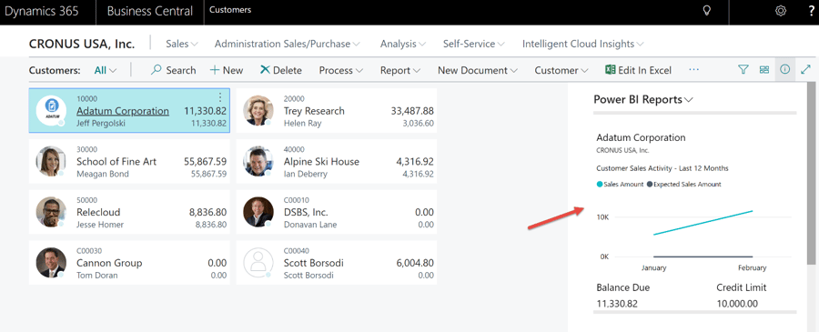Image resolution: width=819 pixels, height=332 pixels.
Task: Select the Alpine Ski House tile
Action: click(337, 161)
